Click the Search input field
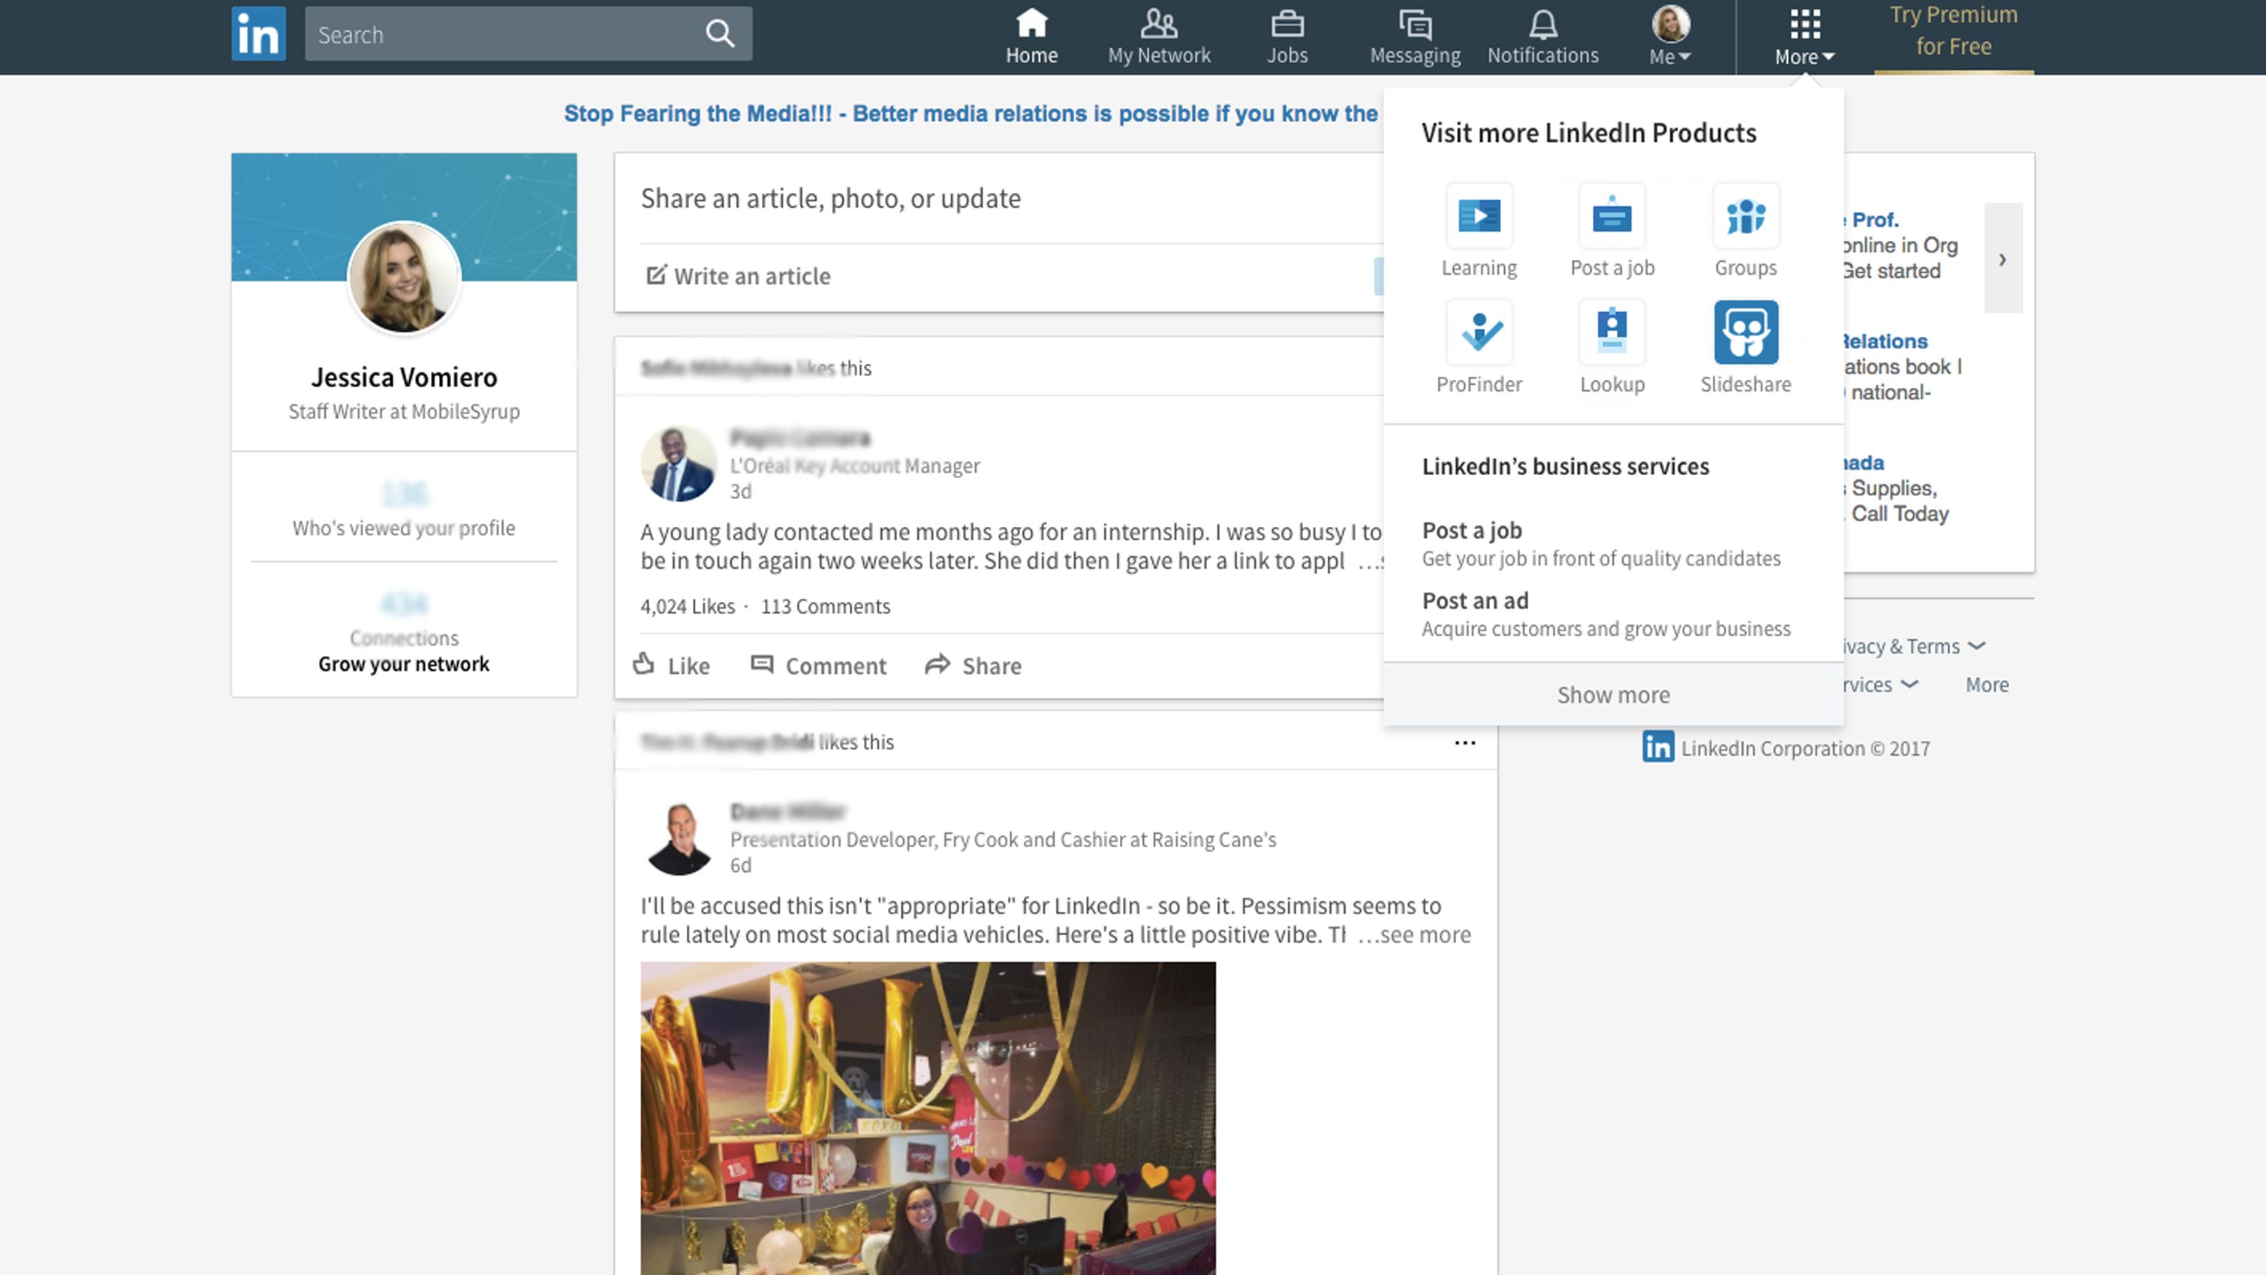This screenshot has height=1275, width=2266. pos(501,35)
